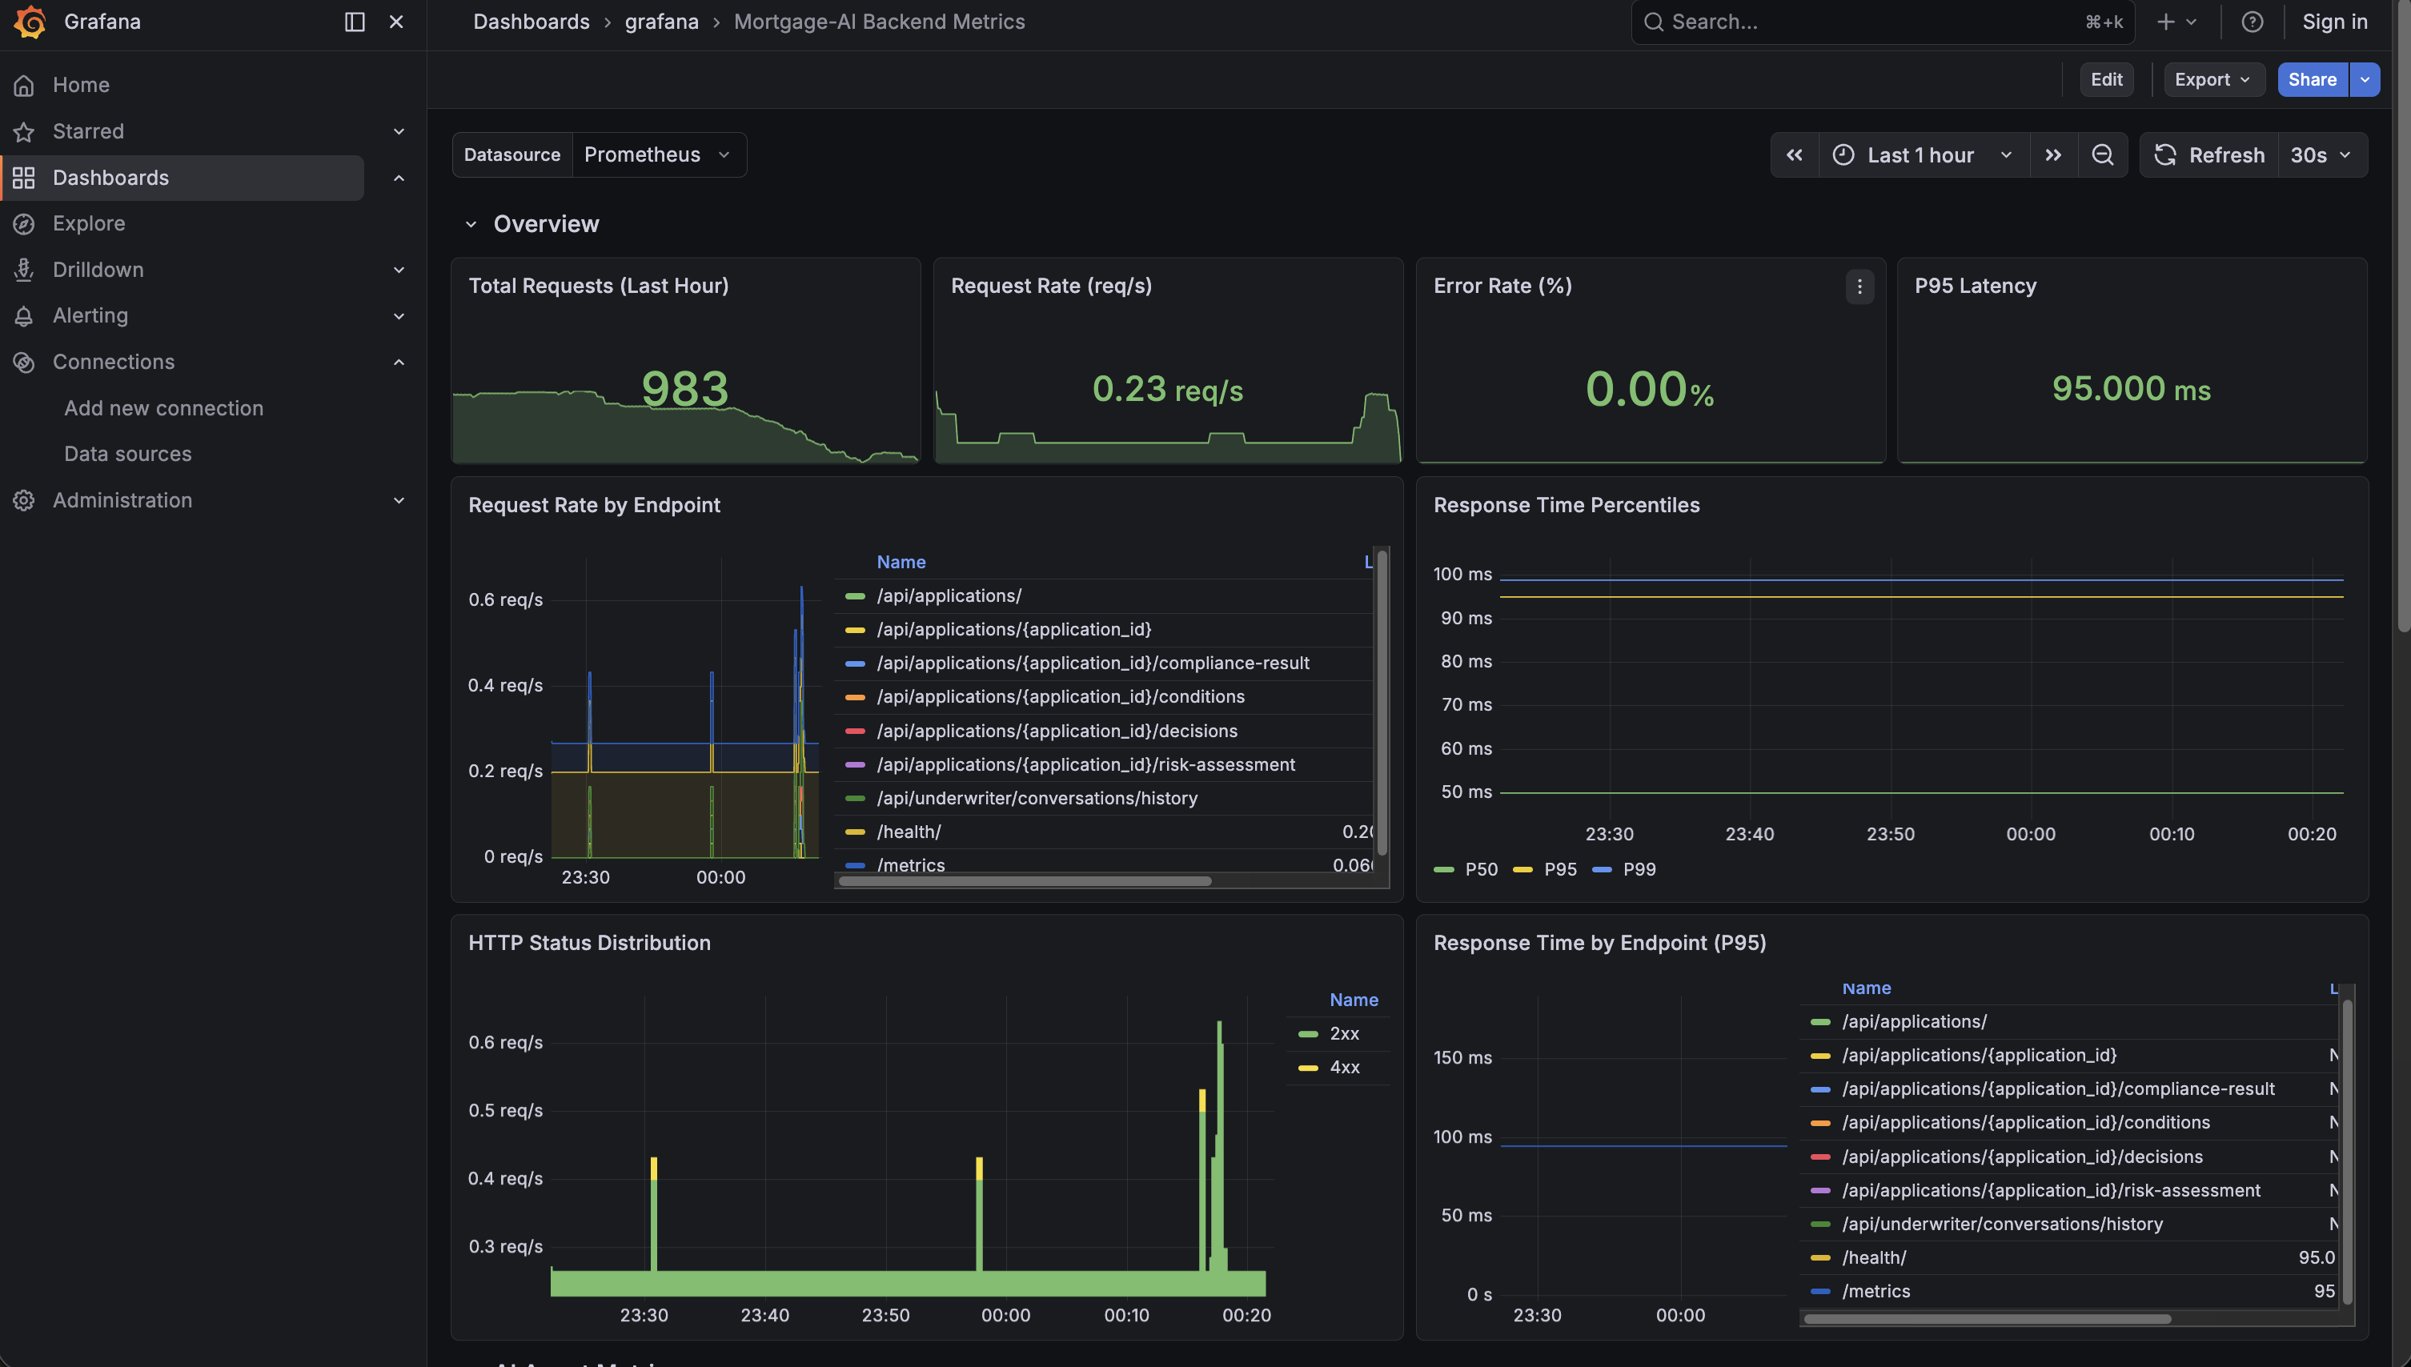The width and height of the screenshot is (2411, 1367).
Task: Shift time range forward with double-right arrows
Action: (x=2053, y=155)
